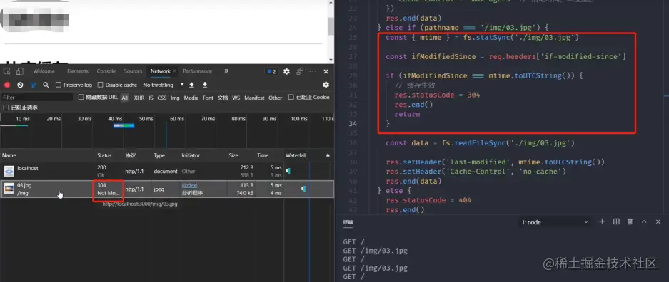Click the export HAR download arrow icon
The height and width of the screenshot is (282, 669).
pyautogui.click(x=205, y=85)
